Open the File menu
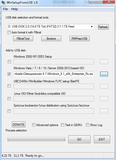Image resolution: width=116 pixels, height=160 pixels. (5, 9)
